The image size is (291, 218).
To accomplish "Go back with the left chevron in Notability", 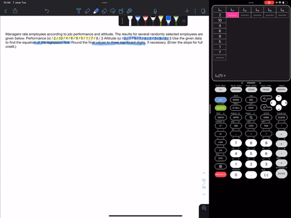I will click(5, 11).
